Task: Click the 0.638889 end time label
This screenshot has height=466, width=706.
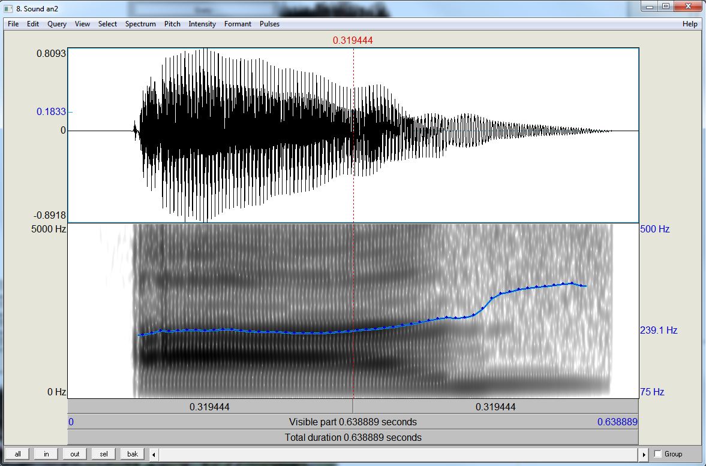Action: (617, 422)
